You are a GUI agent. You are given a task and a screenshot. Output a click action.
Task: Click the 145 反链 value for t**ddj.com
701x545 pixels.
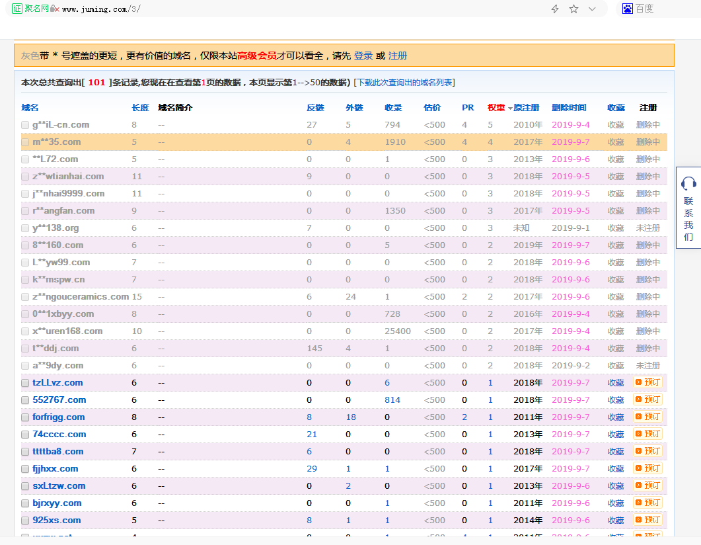314,348
